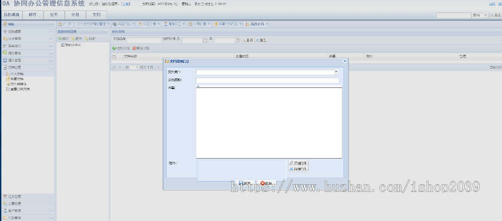The width and height of the screenshot is (502, 221).
Task: Click the telephone icon for 通讯管理
Action: point(5,60)
